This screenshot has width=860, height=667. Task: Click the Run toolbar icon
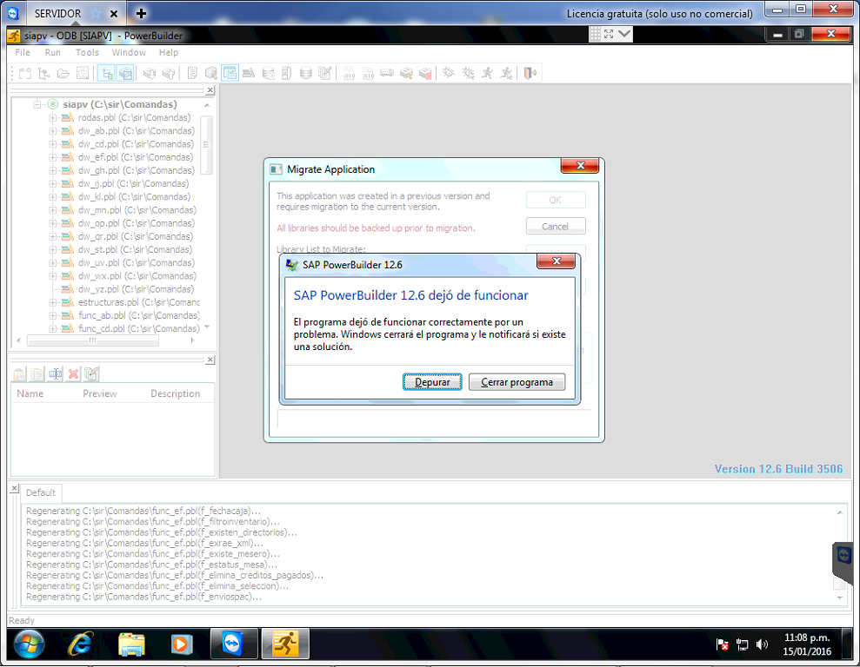click(487, 73)
